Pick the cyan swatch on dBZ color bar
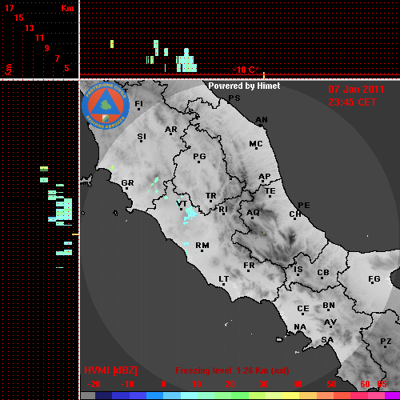The image size is (400, 400). pos(189,395)
